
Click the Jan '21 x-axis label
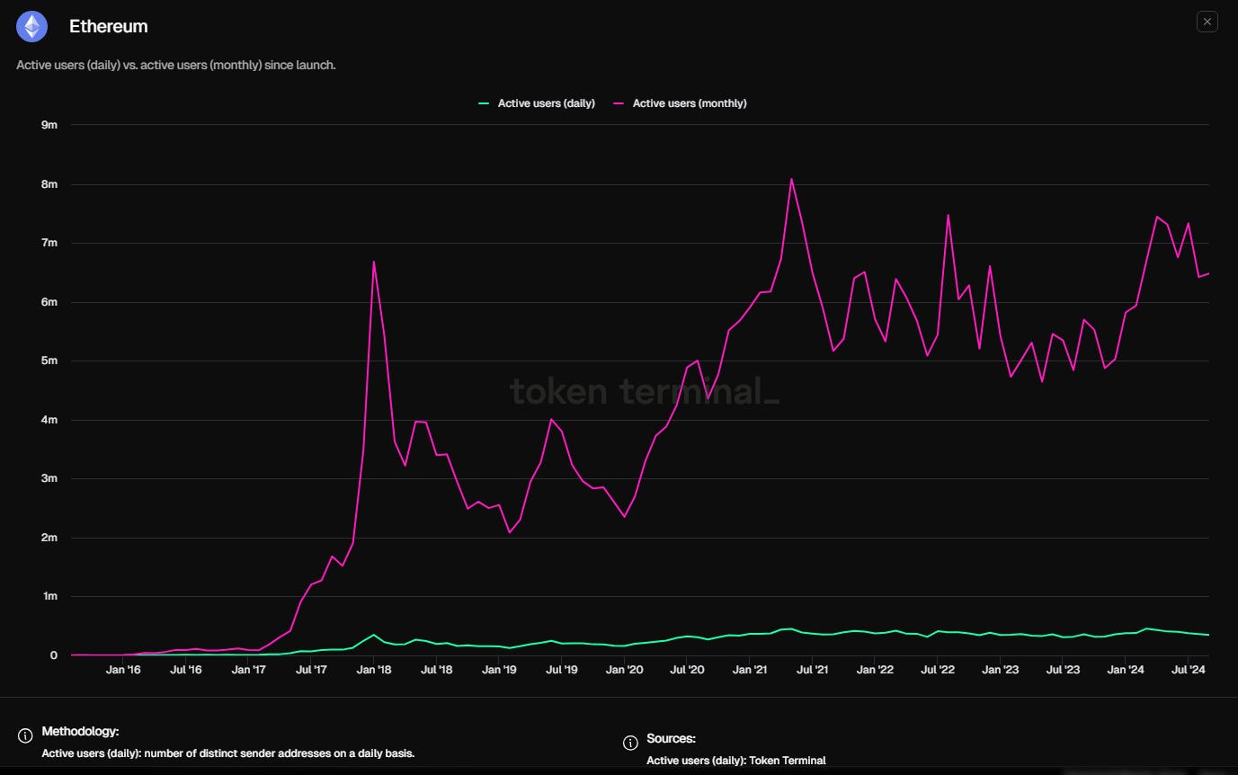click(750, 670)
